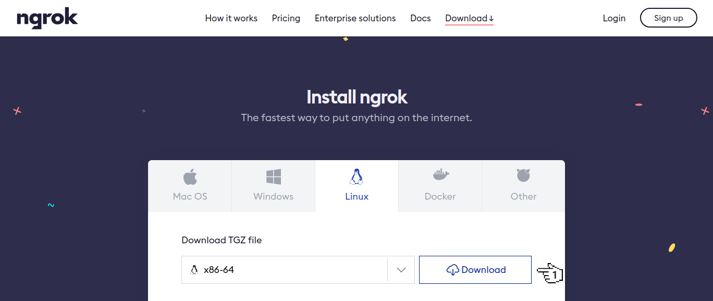
Task: Click the Docker whale icon
Action: (x=440, y=174)
